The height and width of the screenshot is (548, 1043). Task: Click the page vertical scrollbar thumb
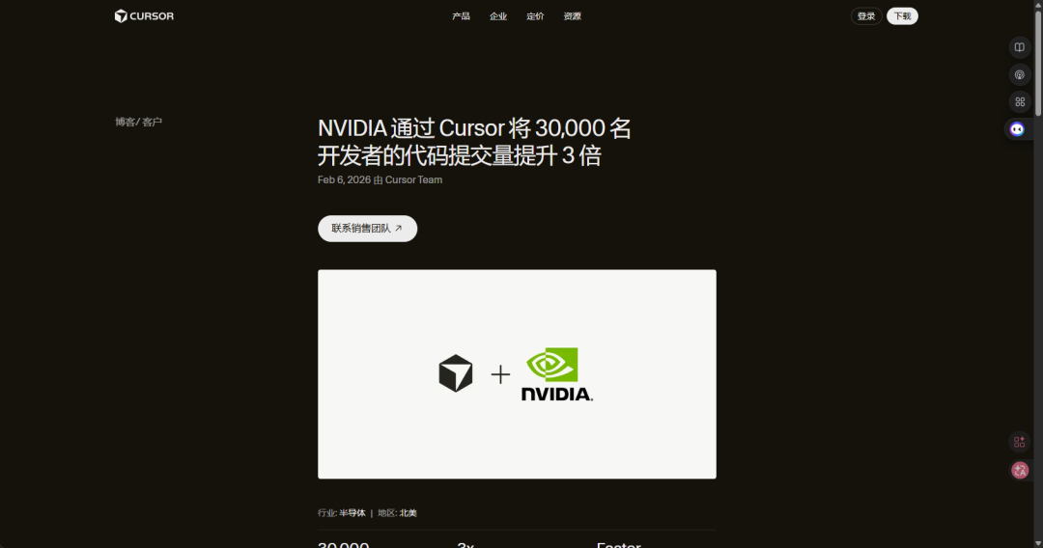tap(1037, 63)
